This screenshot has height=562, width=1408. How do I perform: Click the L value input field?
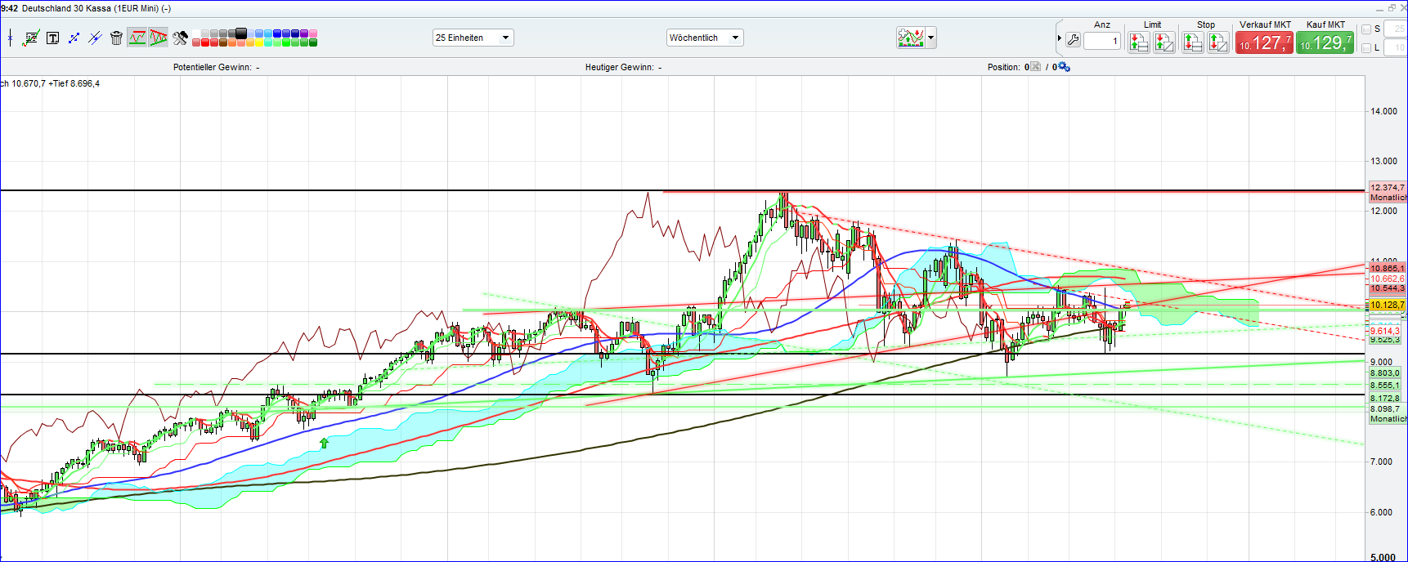[x=1395, y=48]
